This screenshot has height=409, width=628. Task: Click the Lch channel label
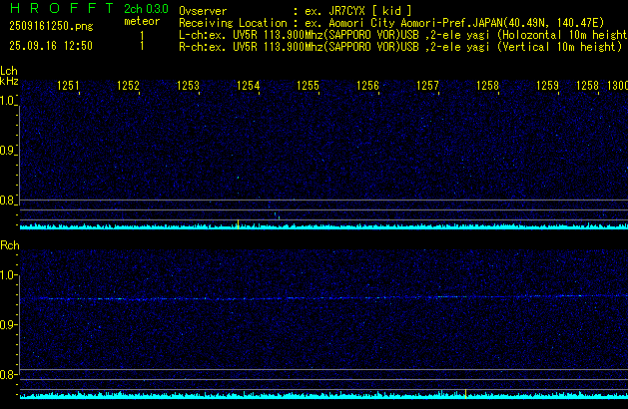[x=9, y=71]
